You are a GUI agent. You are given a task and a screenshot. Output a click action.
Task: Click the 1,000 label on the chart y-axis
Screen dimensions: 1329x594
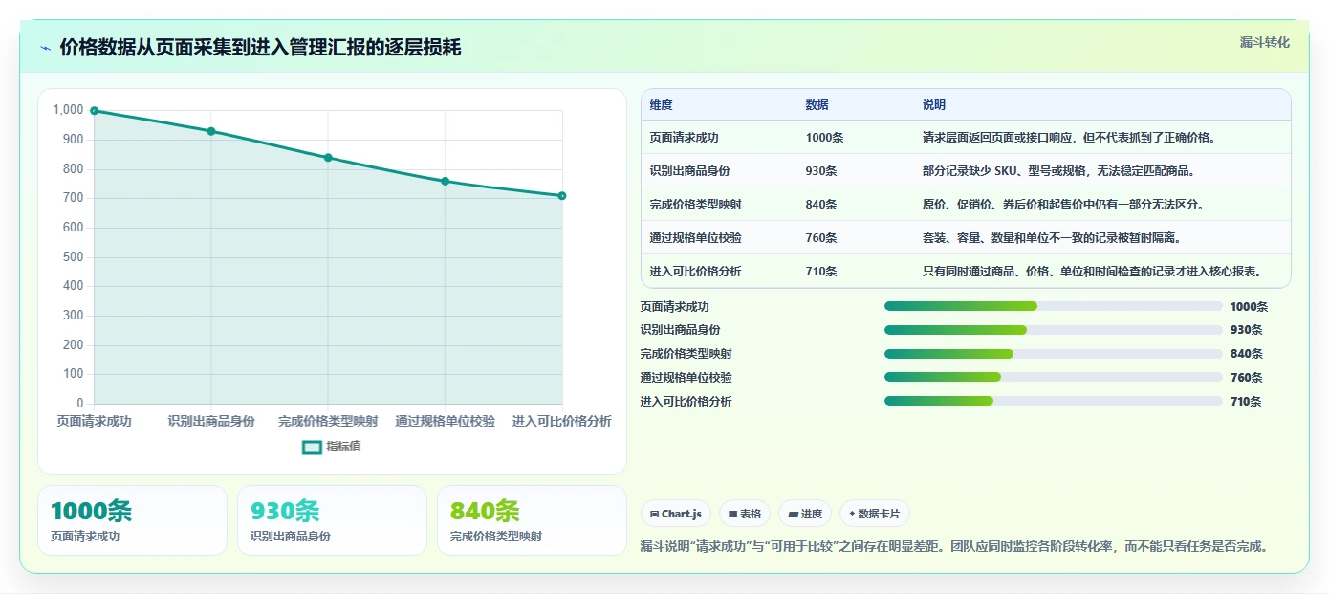click(68, 110)
